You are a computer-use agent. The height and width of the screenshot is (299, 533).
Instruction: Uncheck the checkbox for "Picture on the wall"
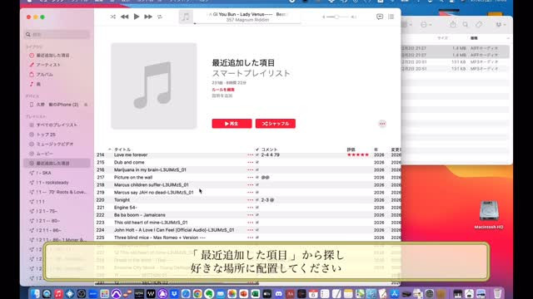tap(257, 177)
